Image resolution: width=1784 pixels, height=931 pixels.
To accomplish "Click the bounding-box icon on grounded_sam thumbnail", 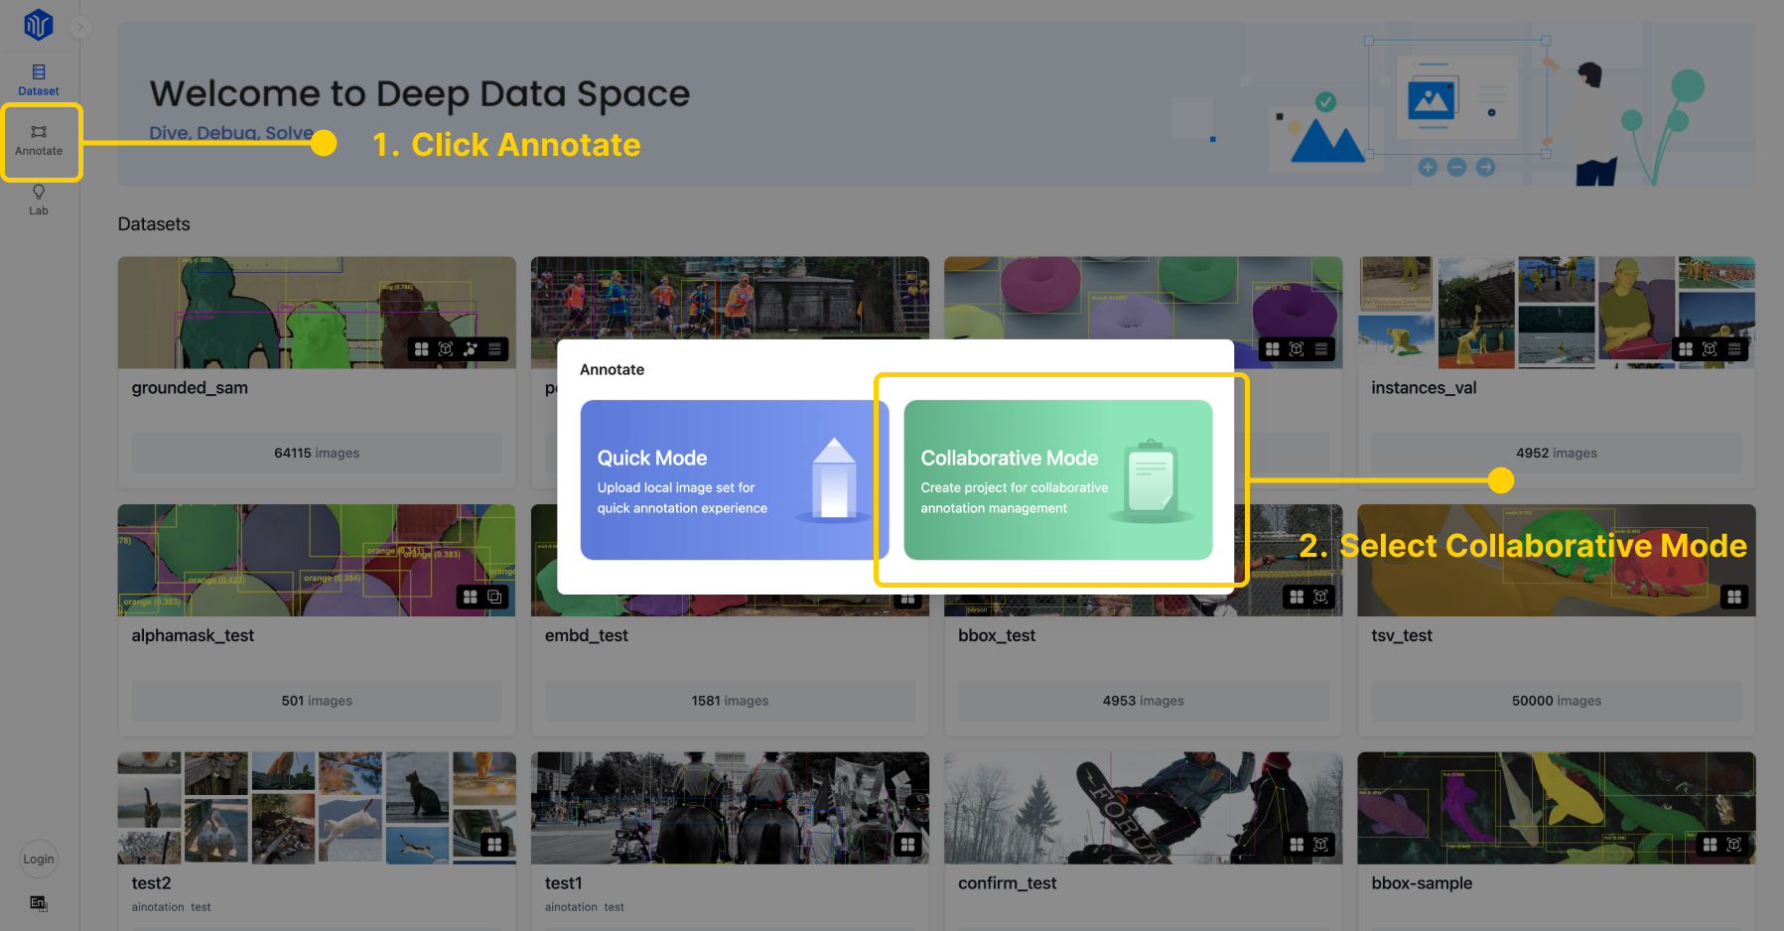I will click(x=446, y=349).
